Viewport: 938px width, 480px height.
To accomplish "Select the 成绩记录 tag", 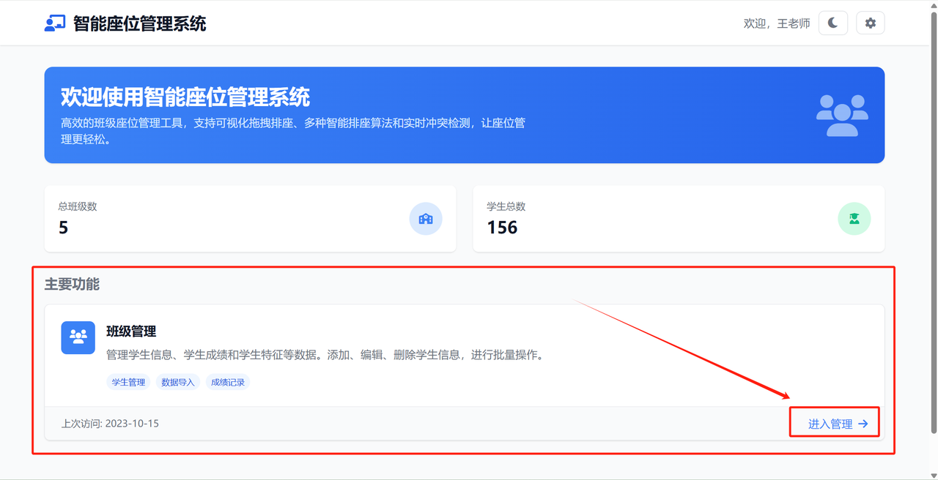I will (227, 381).
